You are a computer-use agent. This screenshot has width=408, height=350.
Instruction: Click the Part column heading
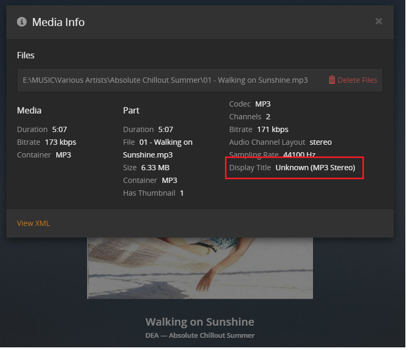point(131,110)
